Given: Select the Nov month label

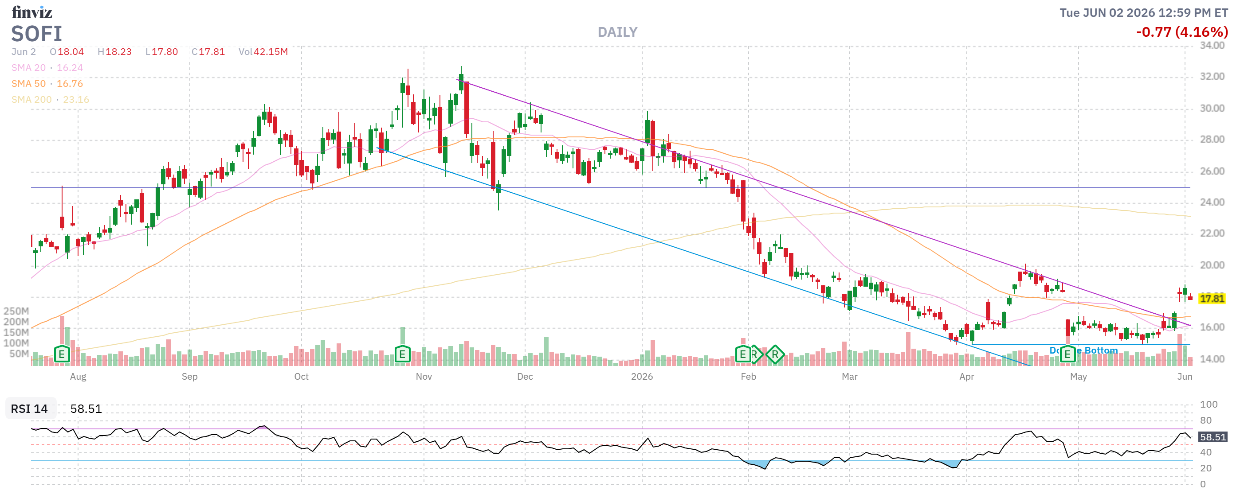Looking at the screenshot, I should 424,377.
